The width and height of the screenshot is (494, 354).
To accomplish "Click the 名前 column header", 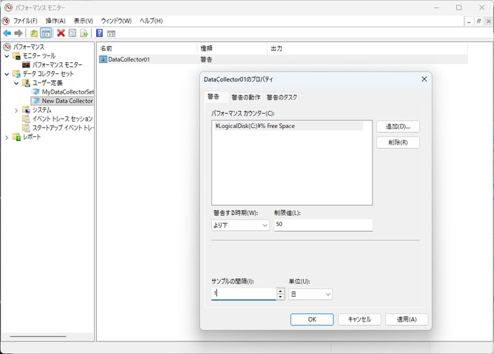I will pos(146,49).
